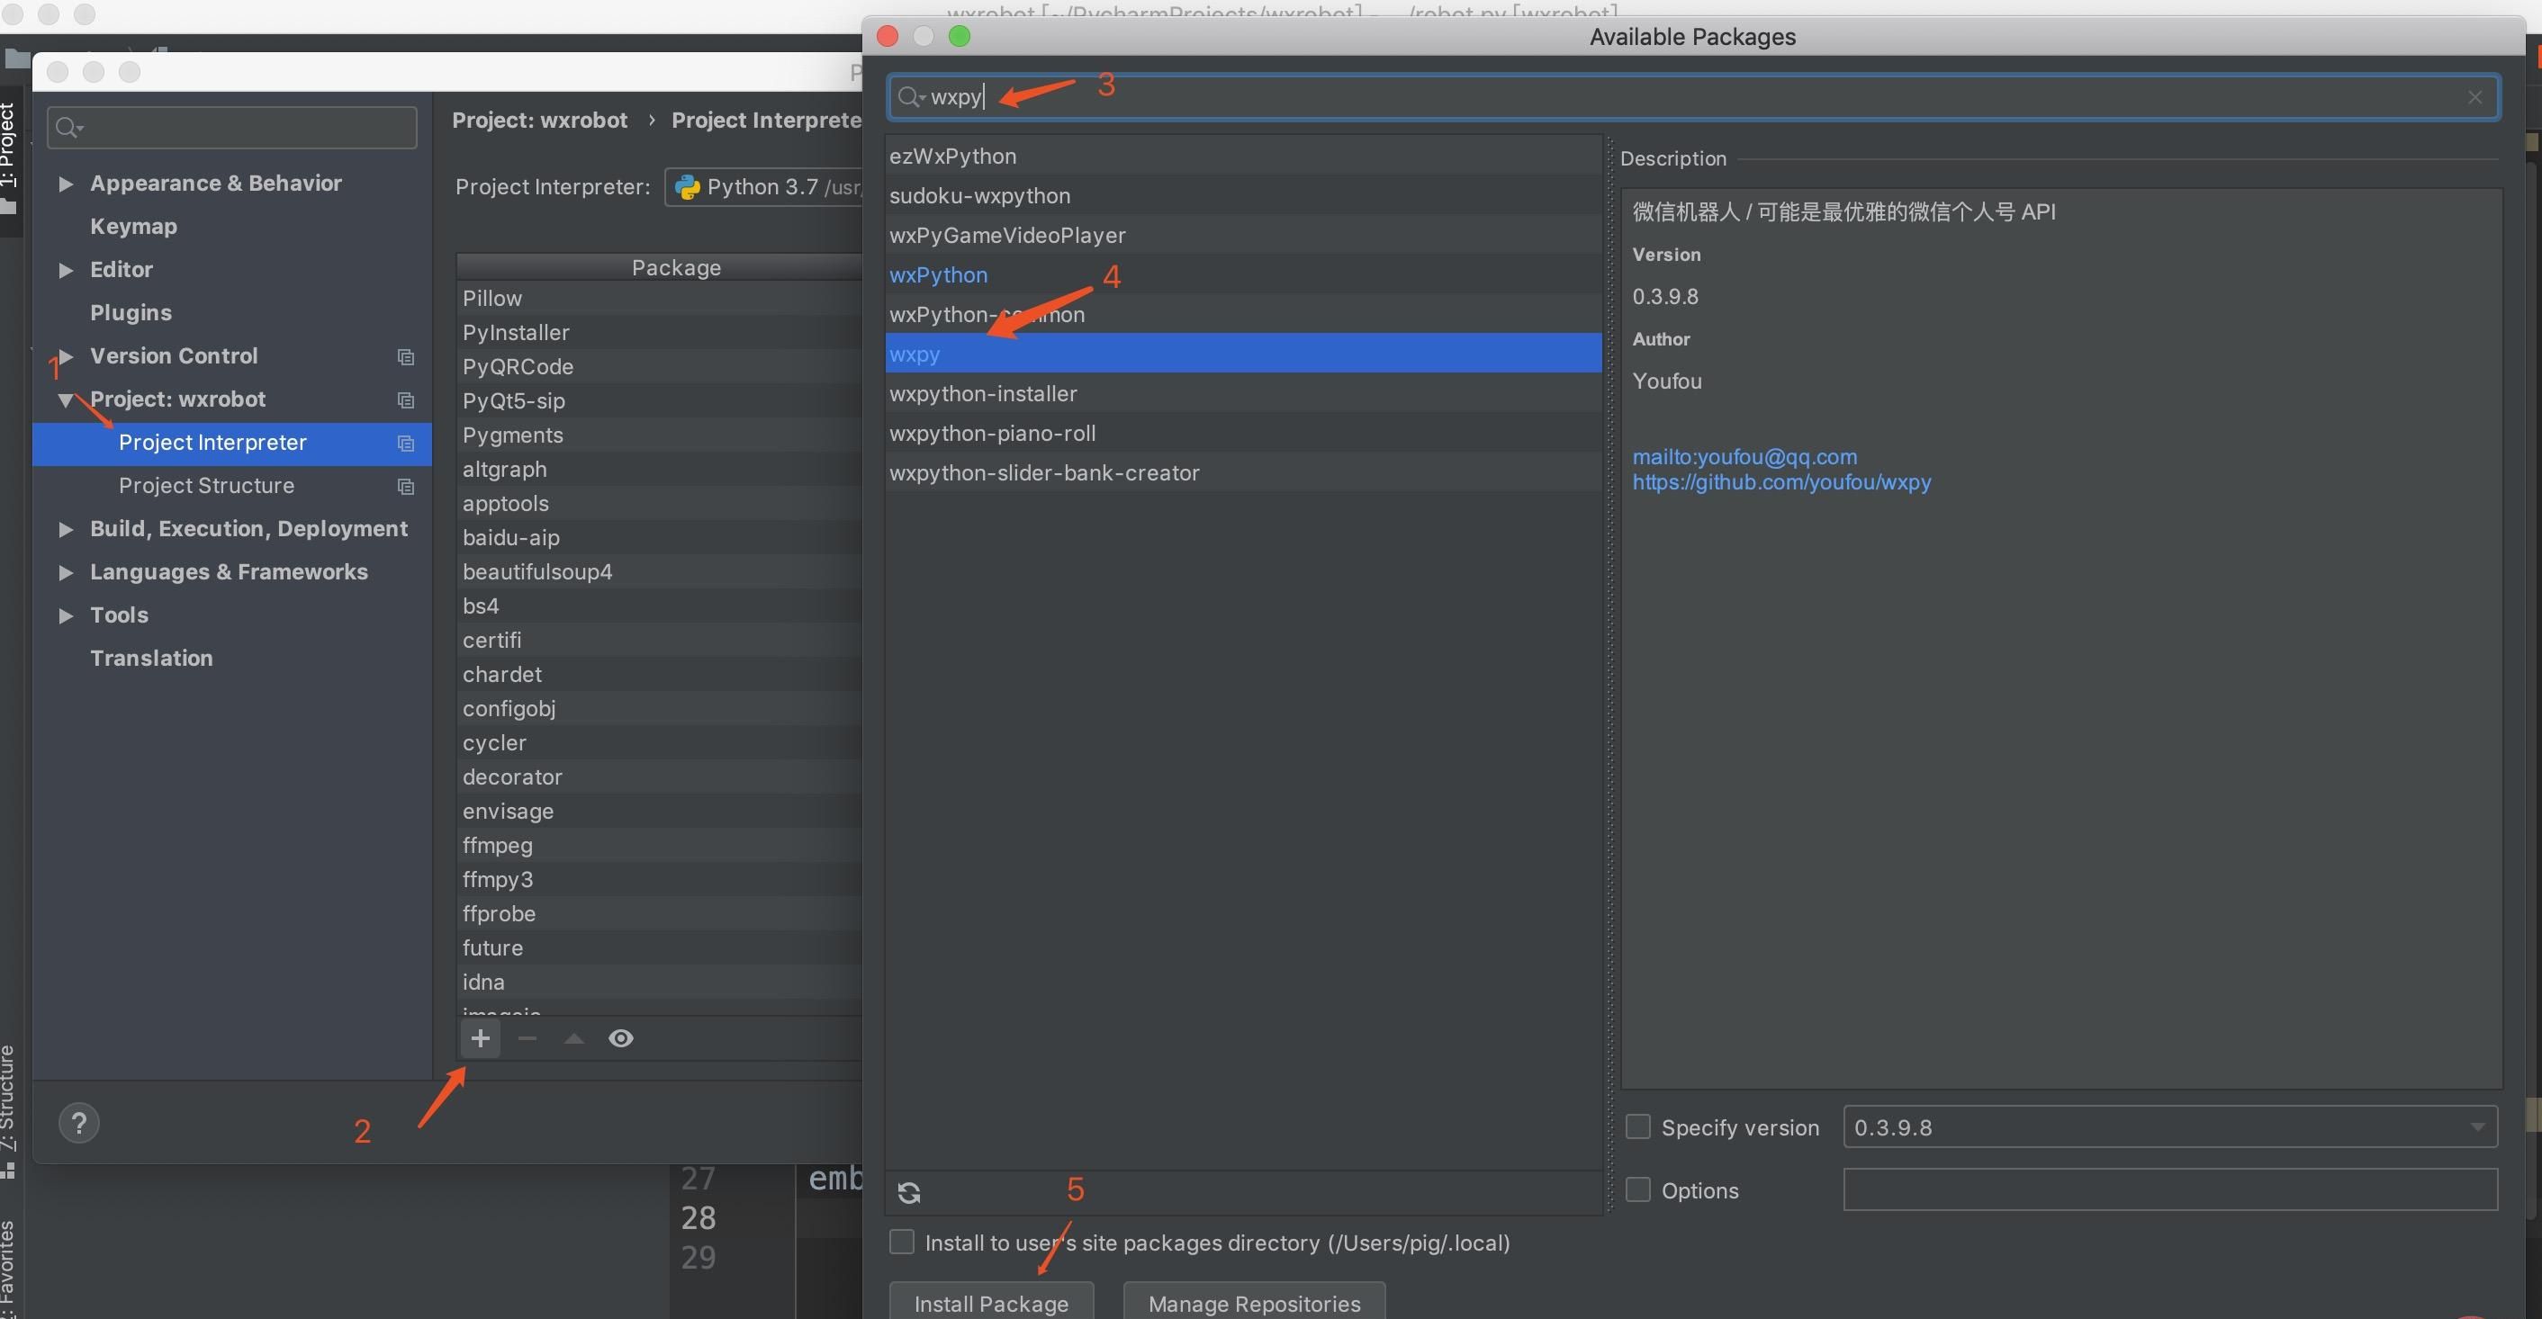Screen dimensions: 2542x1319
Task: Collapse the Project: wxrobot section
Action: 65,399
